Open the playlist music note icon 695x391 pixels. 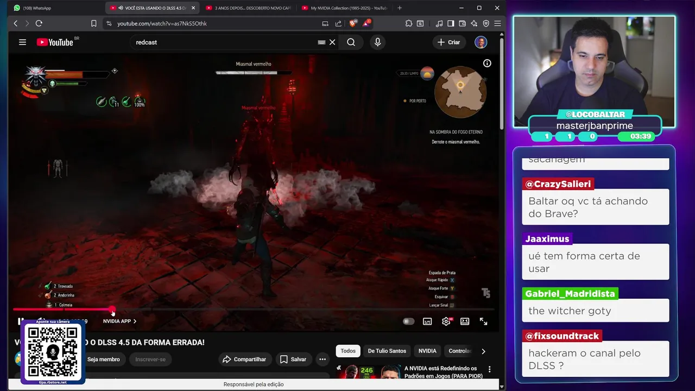[439, 23]
